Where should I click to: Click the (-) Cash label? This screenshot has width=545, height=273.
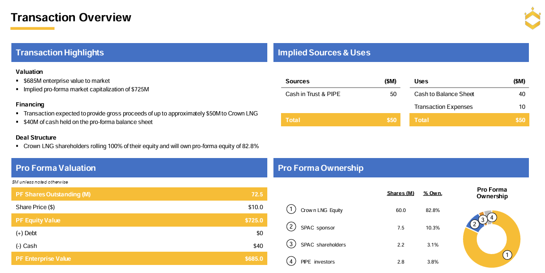[26, 246]
